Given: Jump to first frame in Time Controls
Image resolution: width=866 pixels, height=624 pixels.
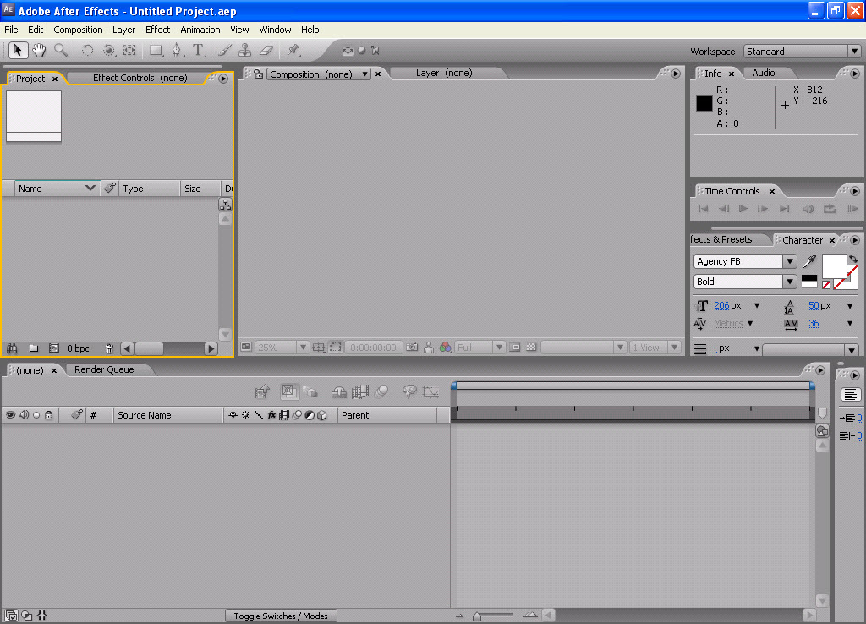Looking at the screenshot, I should 703,209.
